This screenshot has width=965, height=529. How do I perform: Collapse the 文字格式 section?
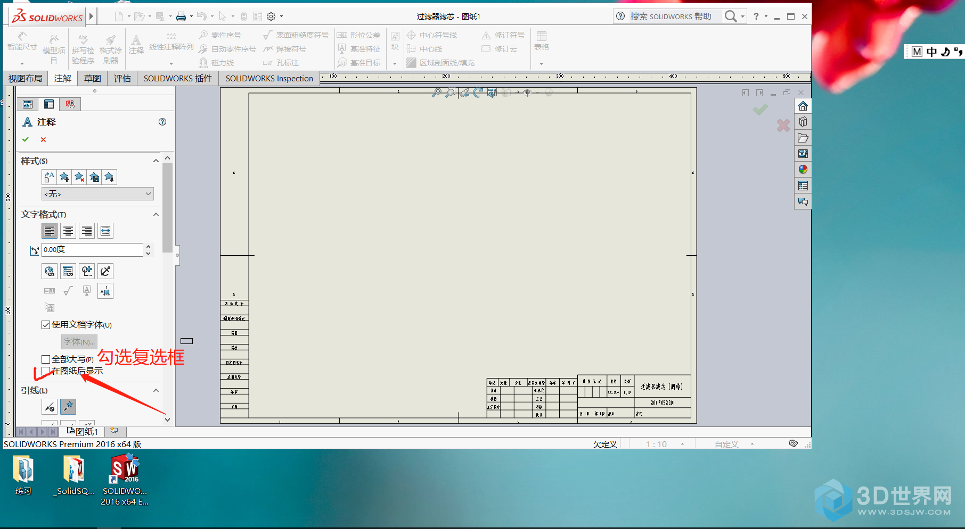pyautogui.click(x=156, y=214)
